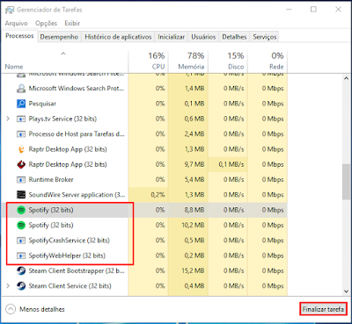The image size is (352, 324).
Task: Click the Task Manager title bar icon
Action: point(10,10)
